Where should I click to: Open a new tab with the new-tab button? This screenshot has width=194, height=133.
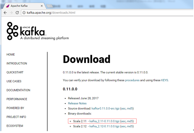coord(49,6)
